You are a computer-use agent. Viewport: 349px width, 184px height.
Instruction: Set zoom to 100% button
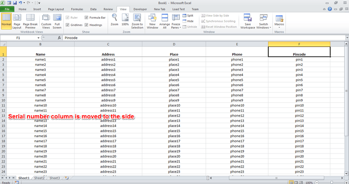pos(125,20)
